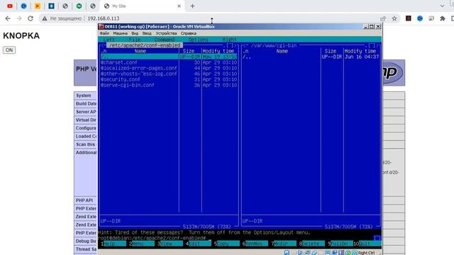Click the 2 Menu function key button
This screenshot has height=255, width=454.
pyautogui.click(x=142, y=244)
